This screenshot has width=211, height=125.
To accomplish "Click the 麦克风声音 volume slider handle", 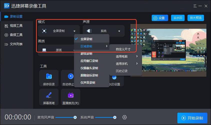I will 75,117.
